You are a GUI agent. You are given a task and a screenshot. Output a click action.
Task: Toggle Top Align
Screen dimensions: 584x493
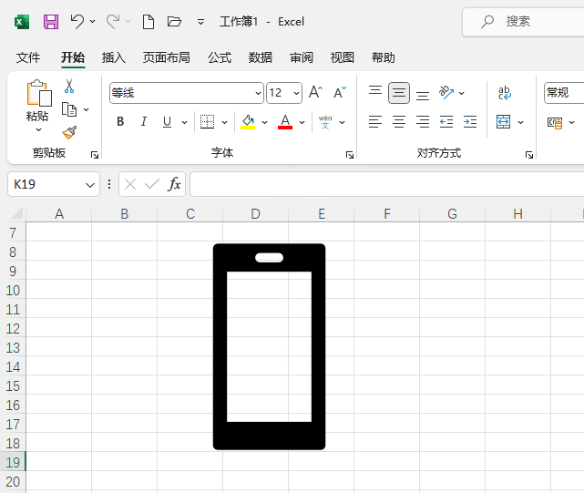click(x=375, y=92)
